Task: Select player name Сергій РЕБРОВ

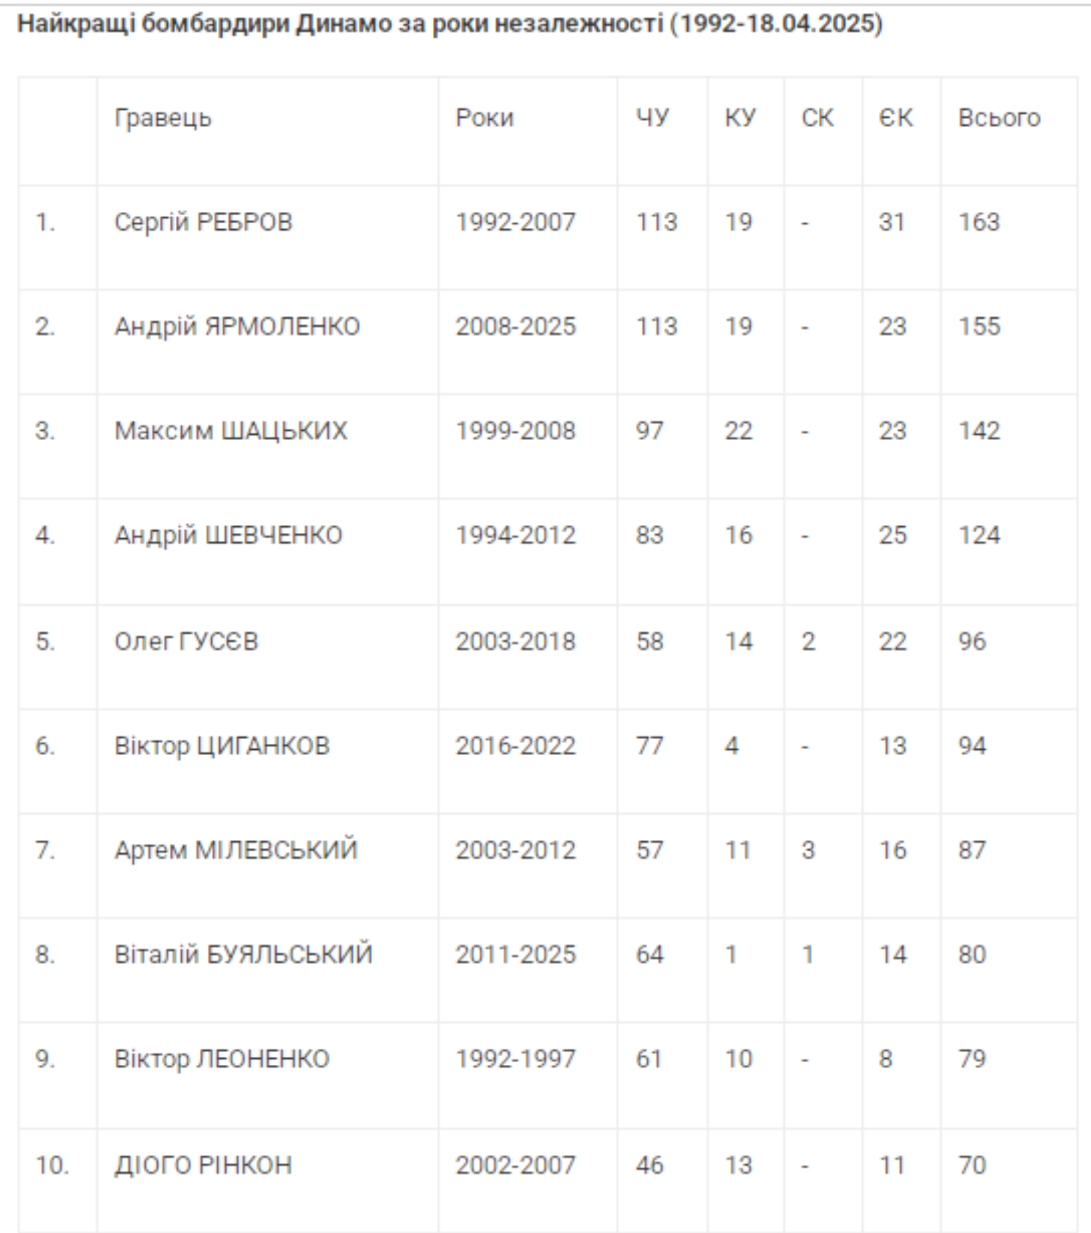Action: pyautogui.click(x=203, y=223)
